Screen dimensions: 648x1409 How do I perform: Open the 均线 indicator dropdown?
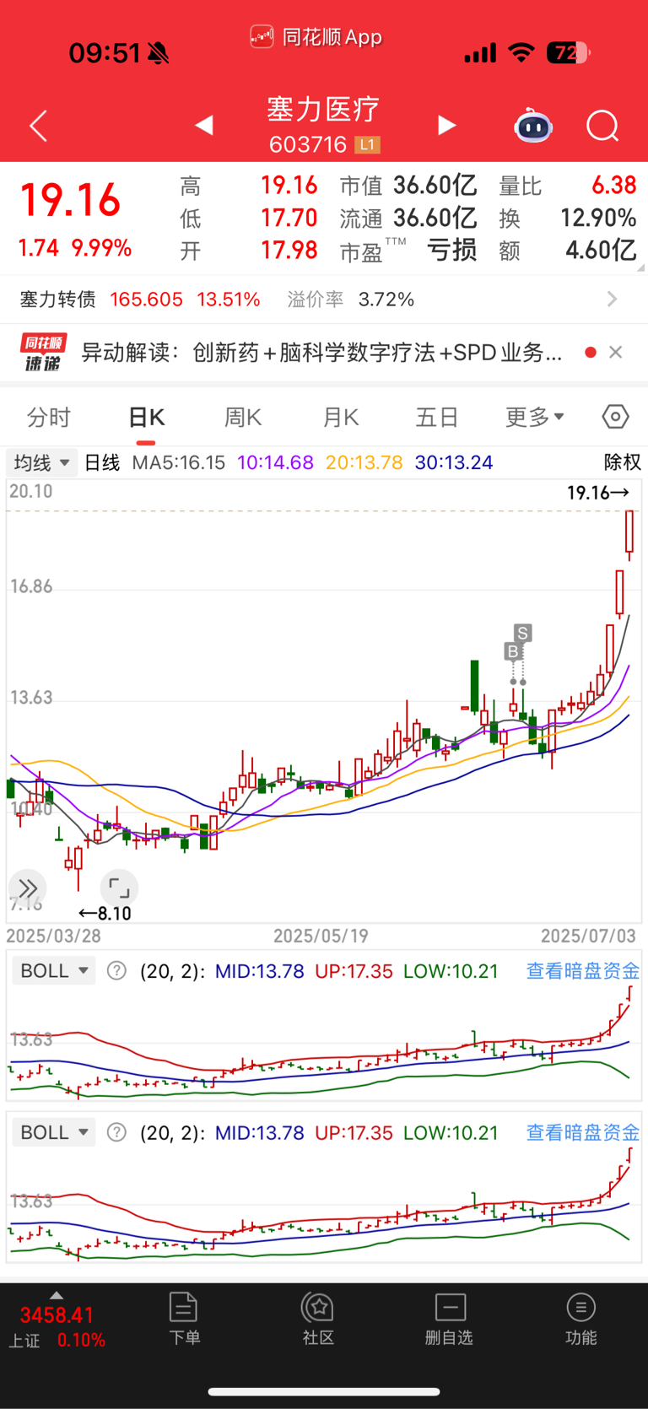[41, 462]
